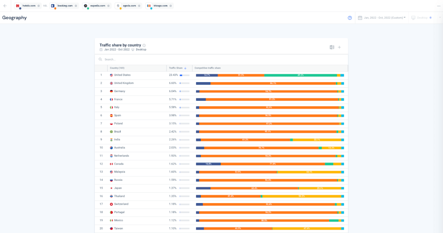
Task: Click the hotels.com site logo
Action: tap(18, 6)
